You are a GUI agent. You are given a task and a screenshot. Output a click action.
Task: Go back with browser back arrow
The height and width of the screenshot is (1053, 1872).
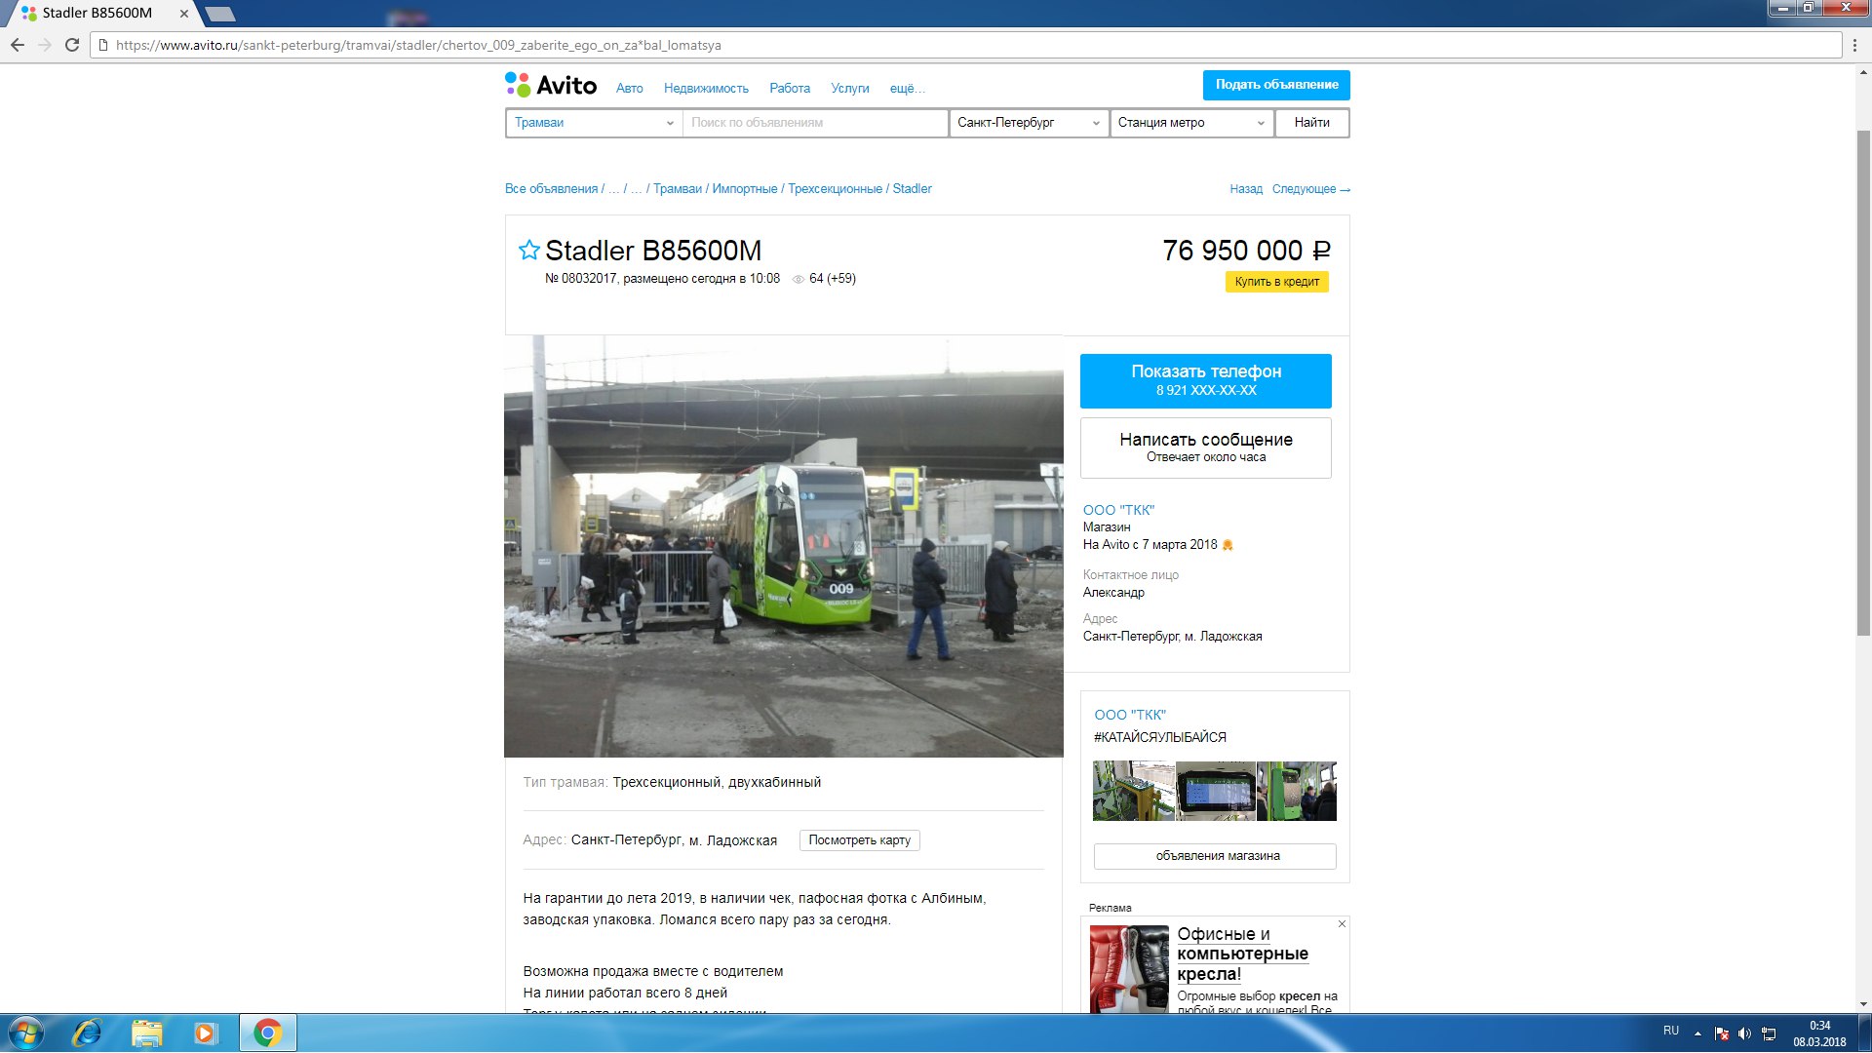[18, 45]
